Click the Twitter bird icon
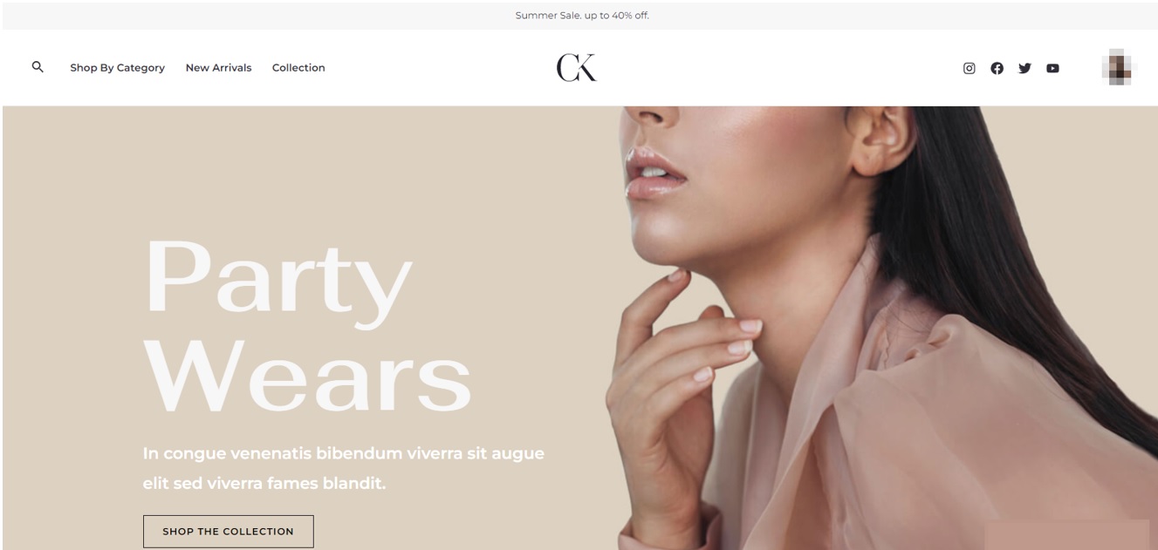The image size is (1158, 550). [x=1024, y=68]
